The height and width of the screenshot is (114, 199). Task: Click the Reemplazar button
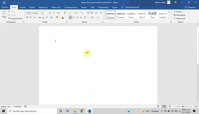[x=179, y=15]
